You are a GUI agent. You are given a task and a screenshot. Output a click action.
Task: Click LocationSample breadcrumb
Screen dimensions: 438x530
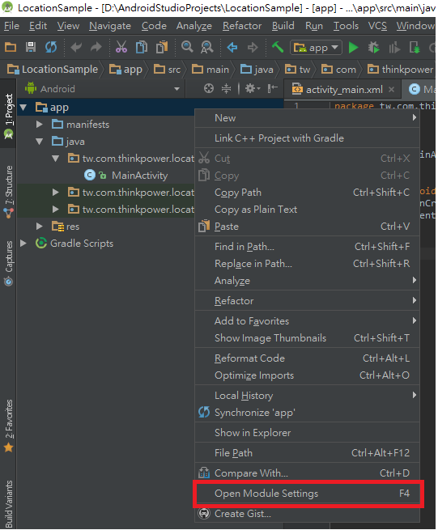(x=53, y=70)
